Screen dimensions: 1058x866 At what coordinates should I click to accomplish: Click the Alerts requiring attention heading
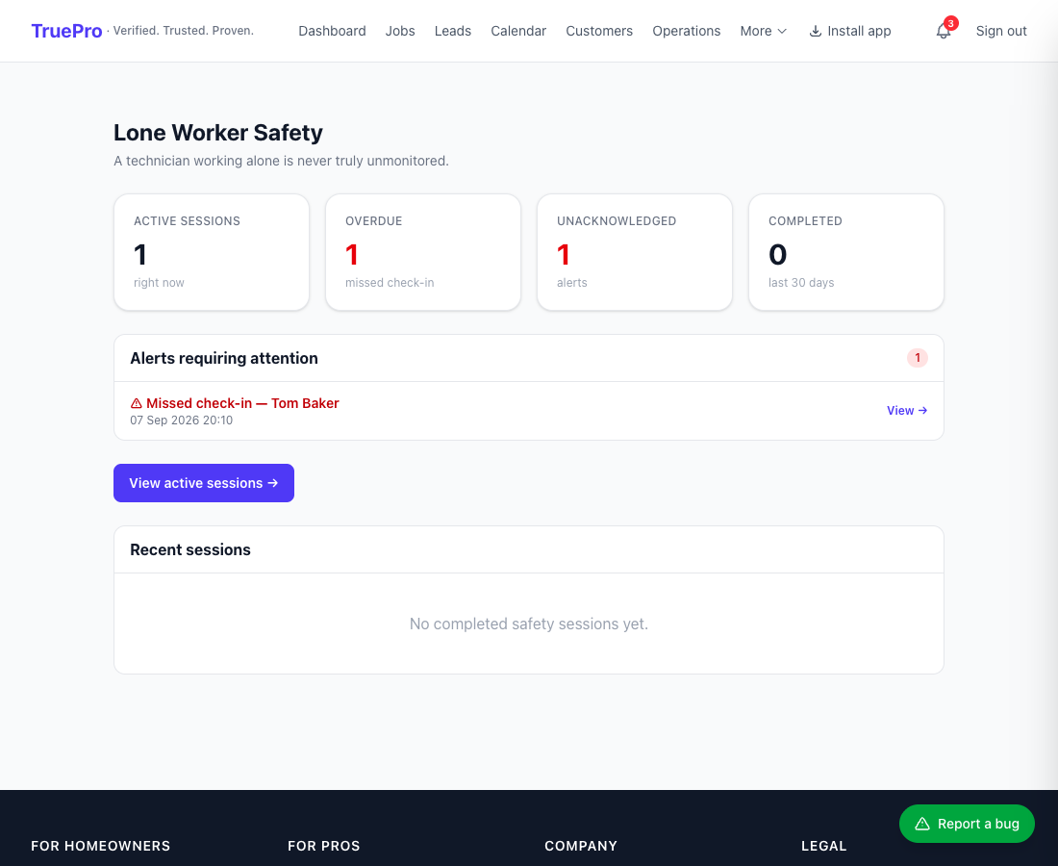pyautogui.click(x=224, y=358)
